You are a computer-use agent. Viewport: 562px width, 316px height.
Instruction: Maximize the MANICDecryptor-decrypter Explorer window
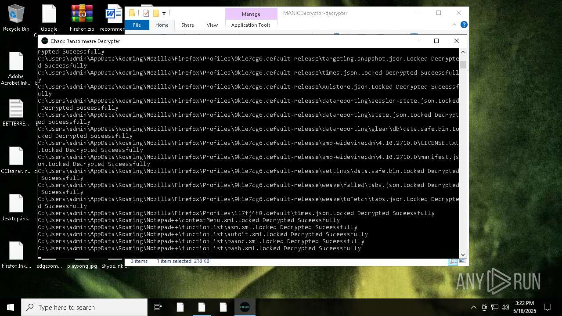(439, 13)
